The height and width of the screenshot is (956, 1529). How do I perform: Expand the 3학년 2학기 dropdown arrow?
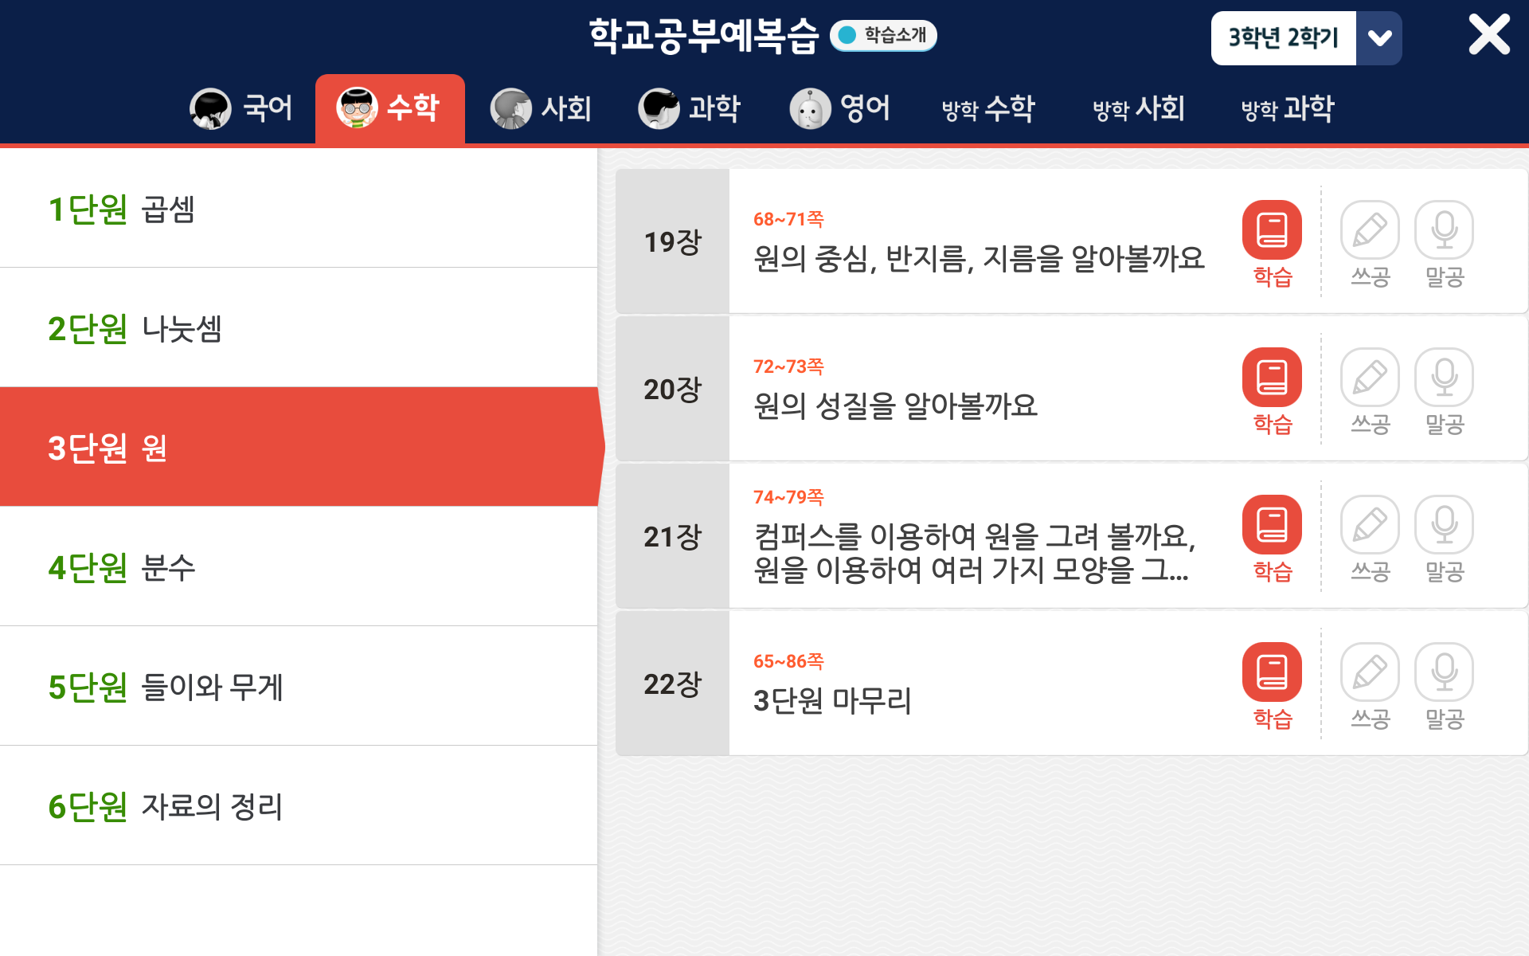[x=1379, y=38]
